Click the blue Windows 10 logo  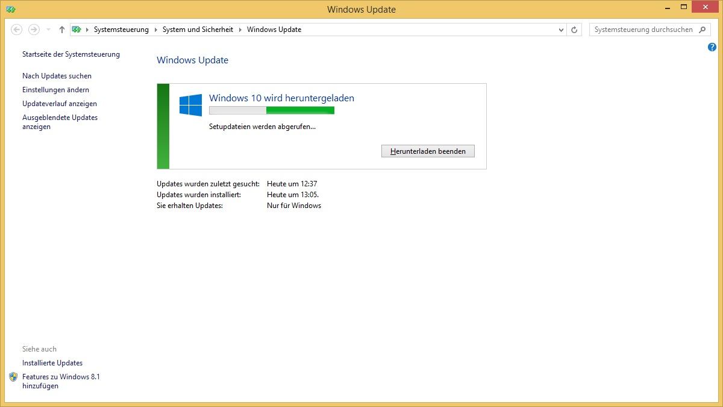coord(190,105)
